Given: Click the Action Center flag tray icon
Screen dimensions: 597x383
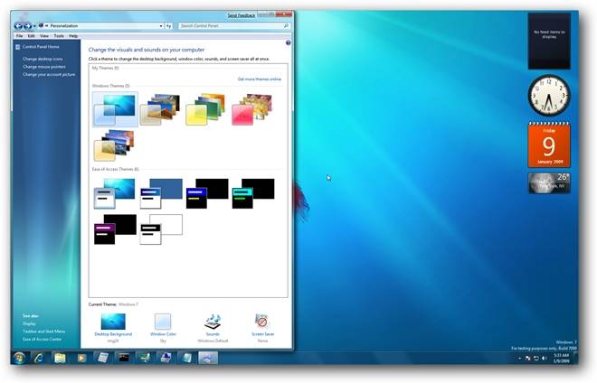Looking at the screenshot, I should pyautogui.click(x=527, y=359).
